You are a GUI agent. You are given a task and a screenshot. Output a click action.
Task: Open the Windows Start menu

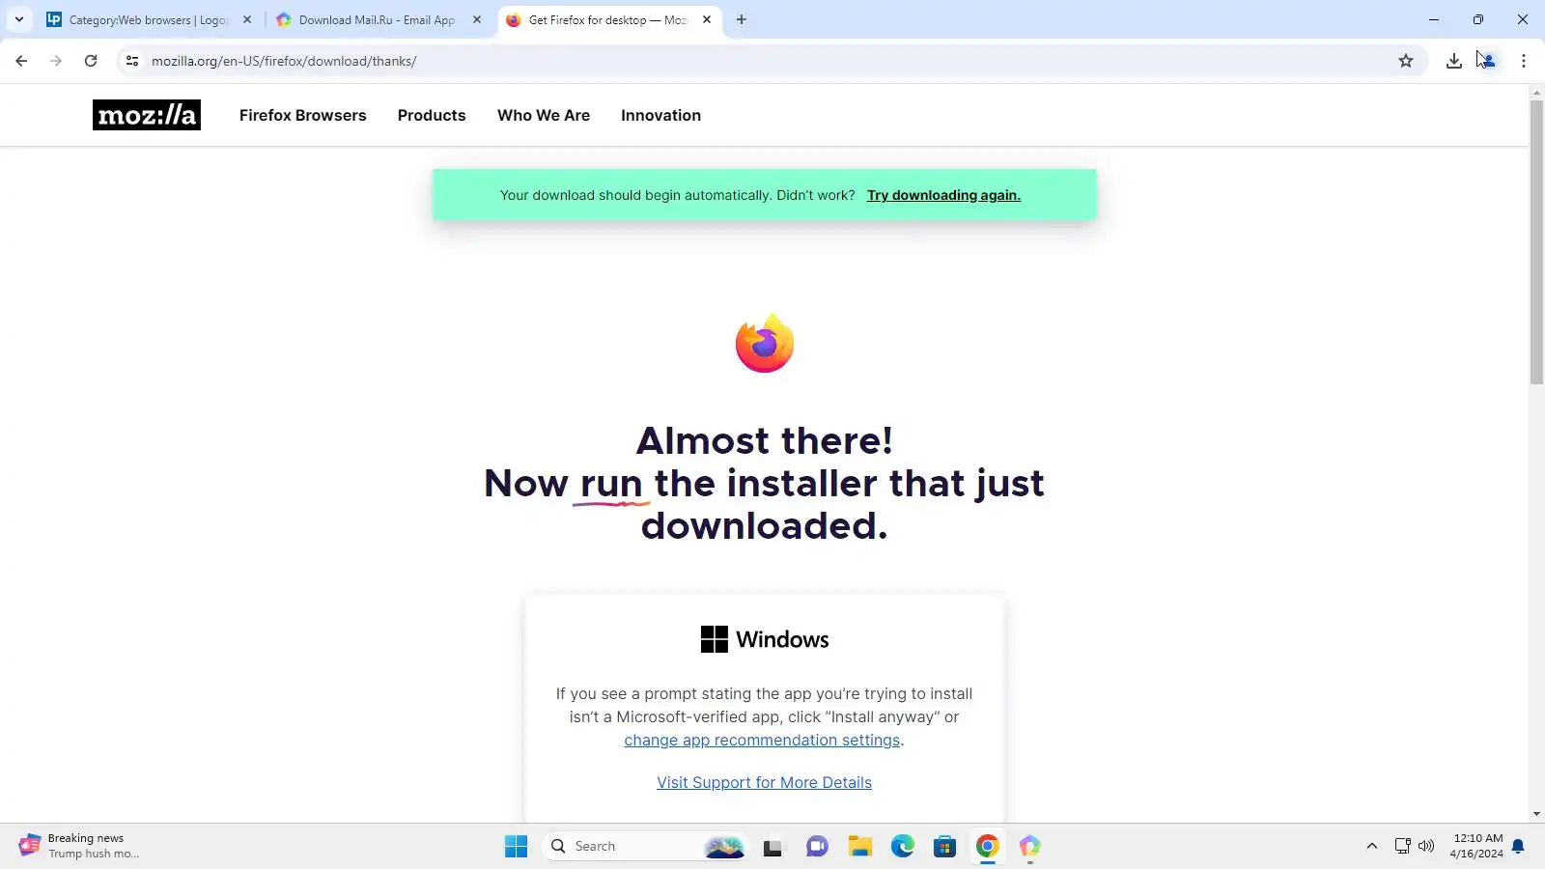516,847
